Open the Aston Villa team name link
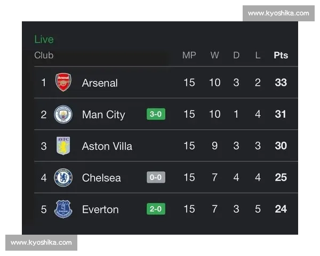 point(107,146)
